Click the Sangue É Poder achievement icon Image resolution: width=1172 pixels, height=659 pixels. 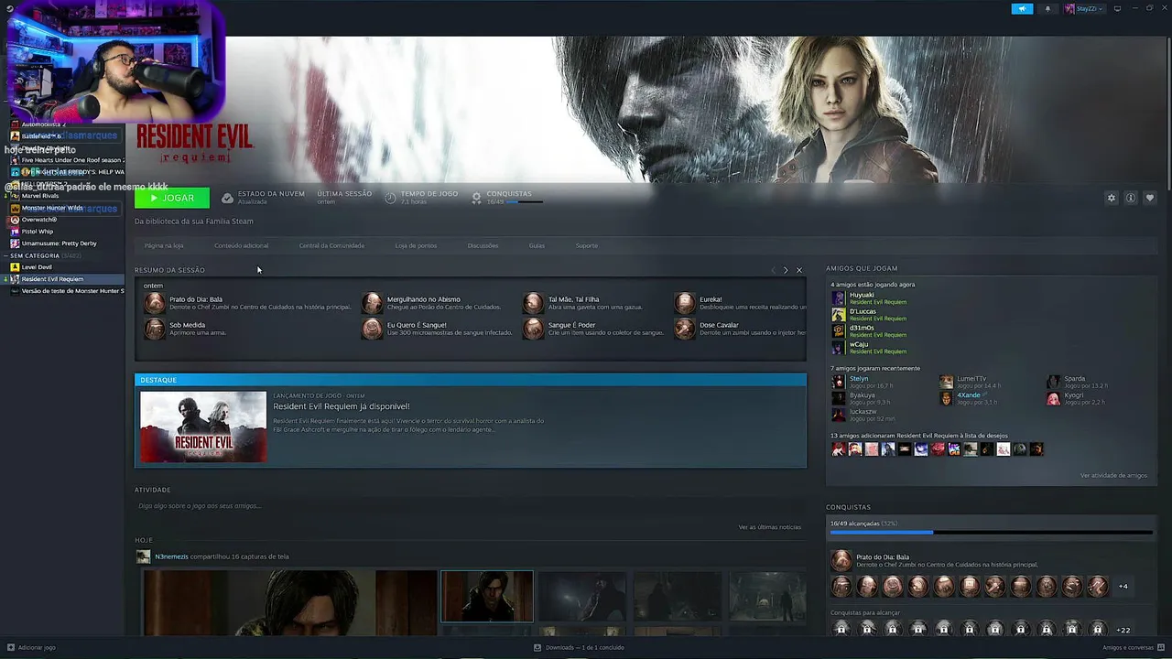pyautogui.click(x=533, y=329)
